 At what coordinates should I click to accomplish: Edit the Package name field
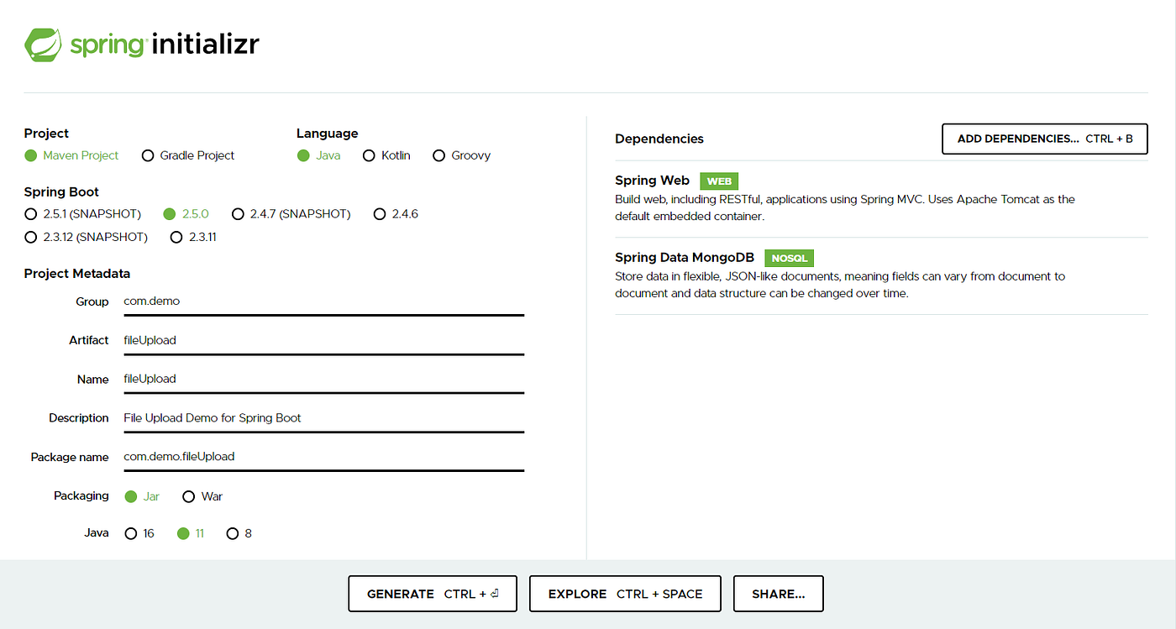coord(323,457)
